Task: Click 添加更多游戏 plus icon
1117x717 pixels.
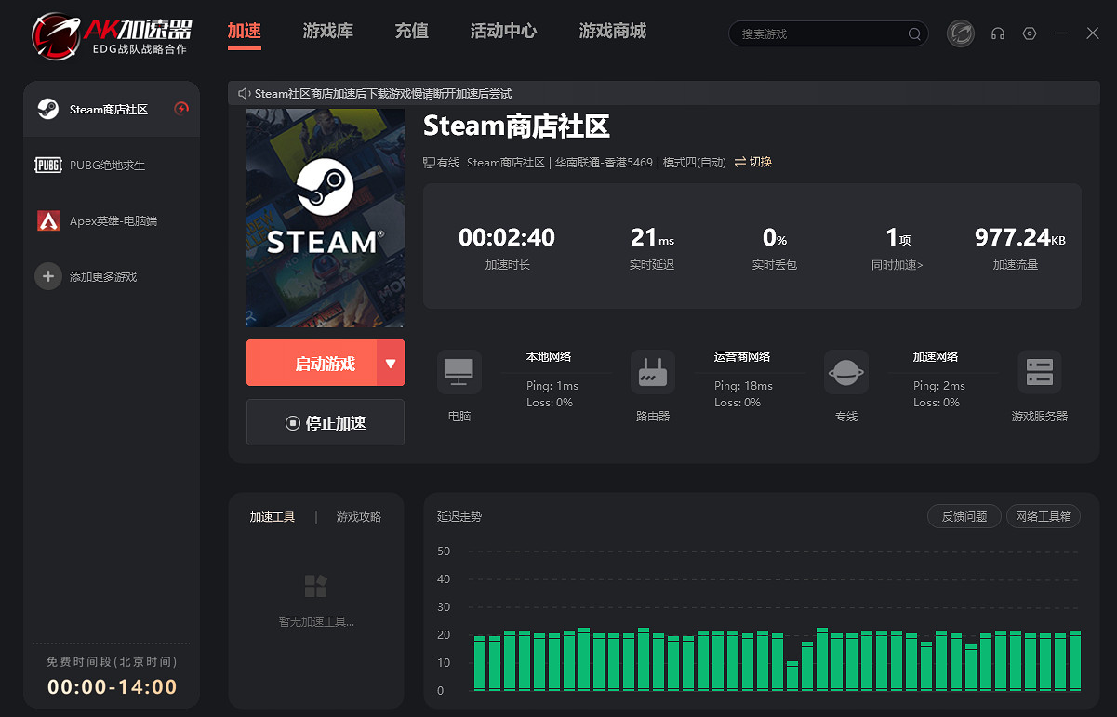Action: pos(48,276)
